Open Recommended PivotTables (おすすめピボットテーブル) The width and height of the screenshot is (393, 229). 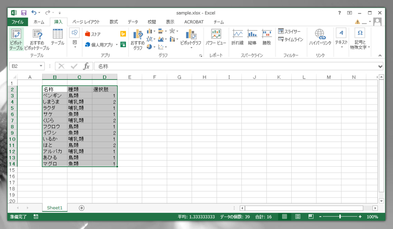[x=37, y=40]
